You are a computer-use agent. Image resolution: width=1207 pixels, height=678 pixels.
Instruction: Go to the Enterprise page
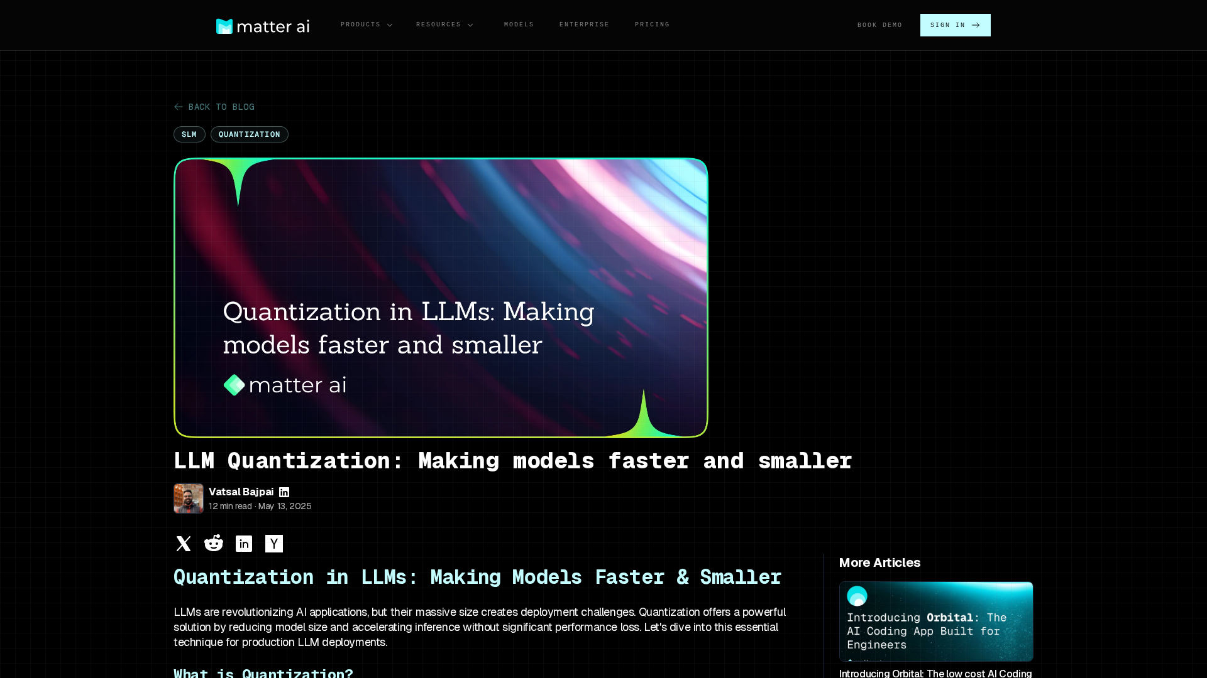pyautogui.click(x=584, y=24)
